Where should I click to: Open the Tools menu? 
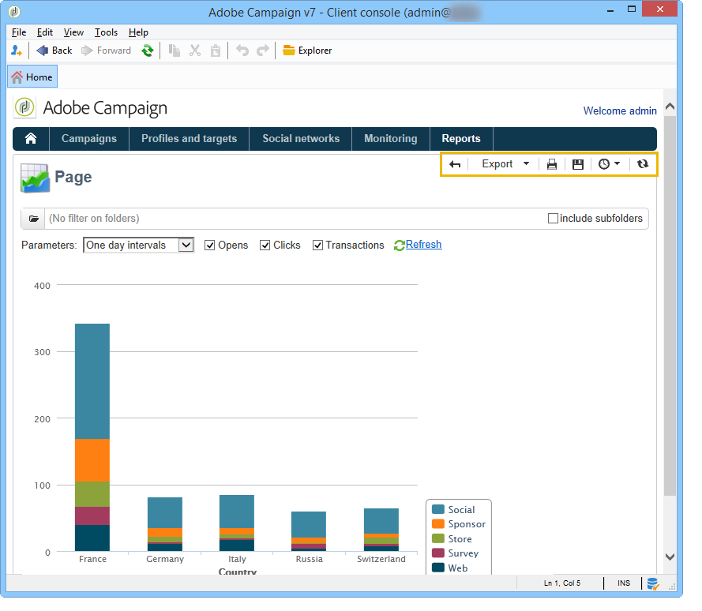pos(106,32)
